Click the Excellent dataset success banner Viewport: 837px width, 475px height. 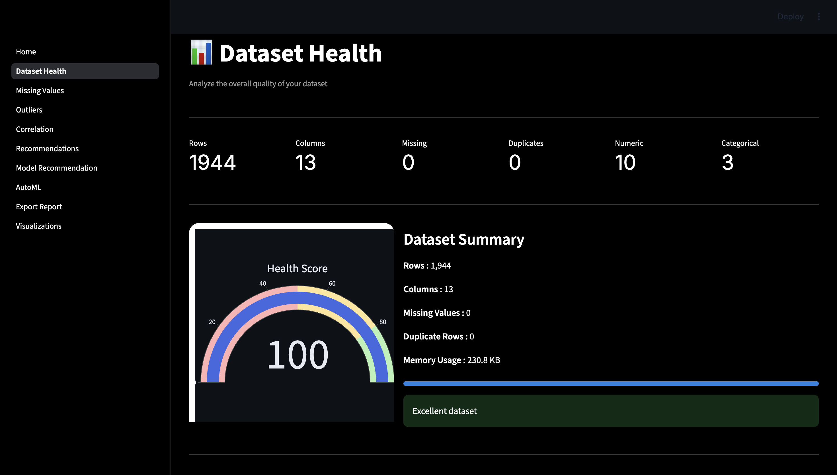[611, 411]
